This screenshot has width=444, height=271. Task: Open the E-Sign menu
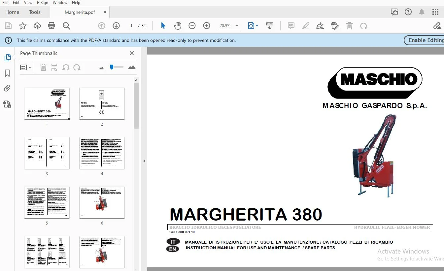[43, 3]
